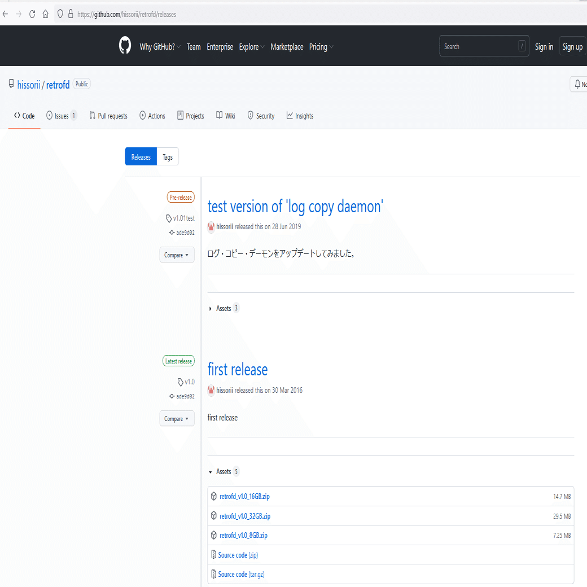The width and height of the screenshot is (587, 587).
Task: Collapse Assets 5 of first release
Action: (x=224, y=472)
